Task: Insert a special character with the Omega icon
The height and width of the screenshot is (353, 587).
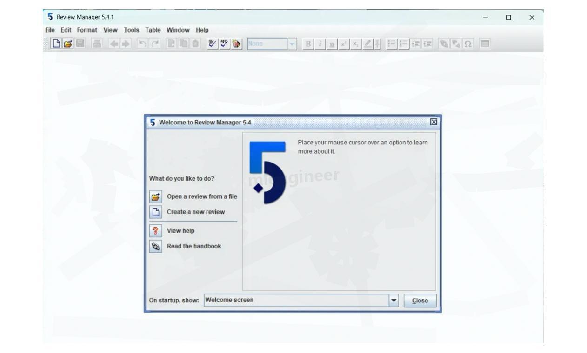Action: [468, 44]
